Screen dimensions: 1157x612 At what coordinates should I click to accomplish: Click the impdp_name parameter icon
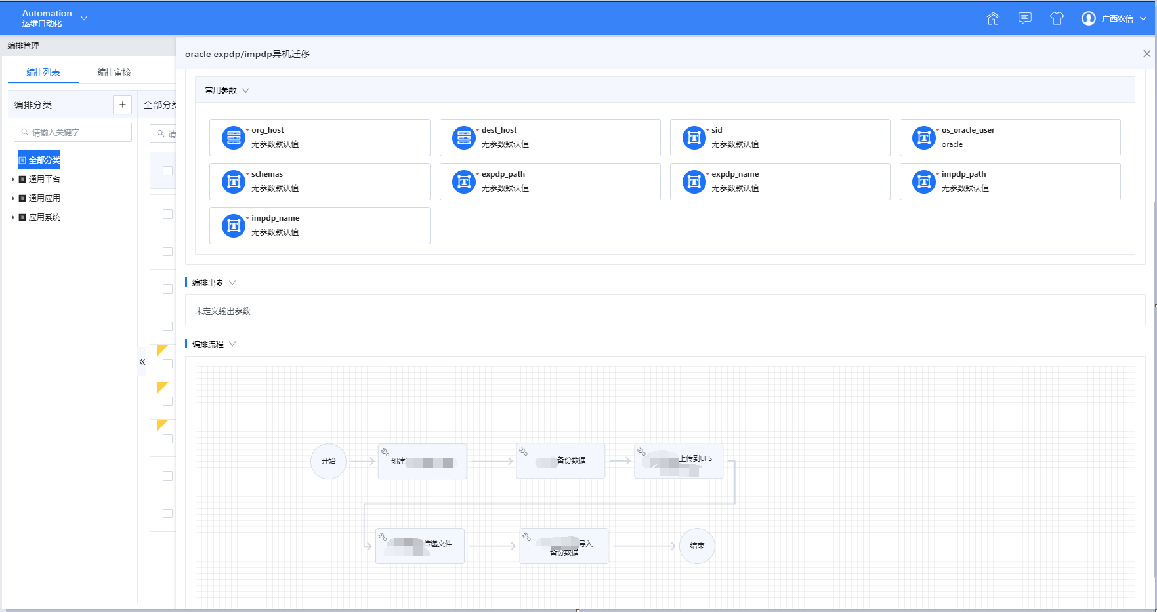[234, 226]
